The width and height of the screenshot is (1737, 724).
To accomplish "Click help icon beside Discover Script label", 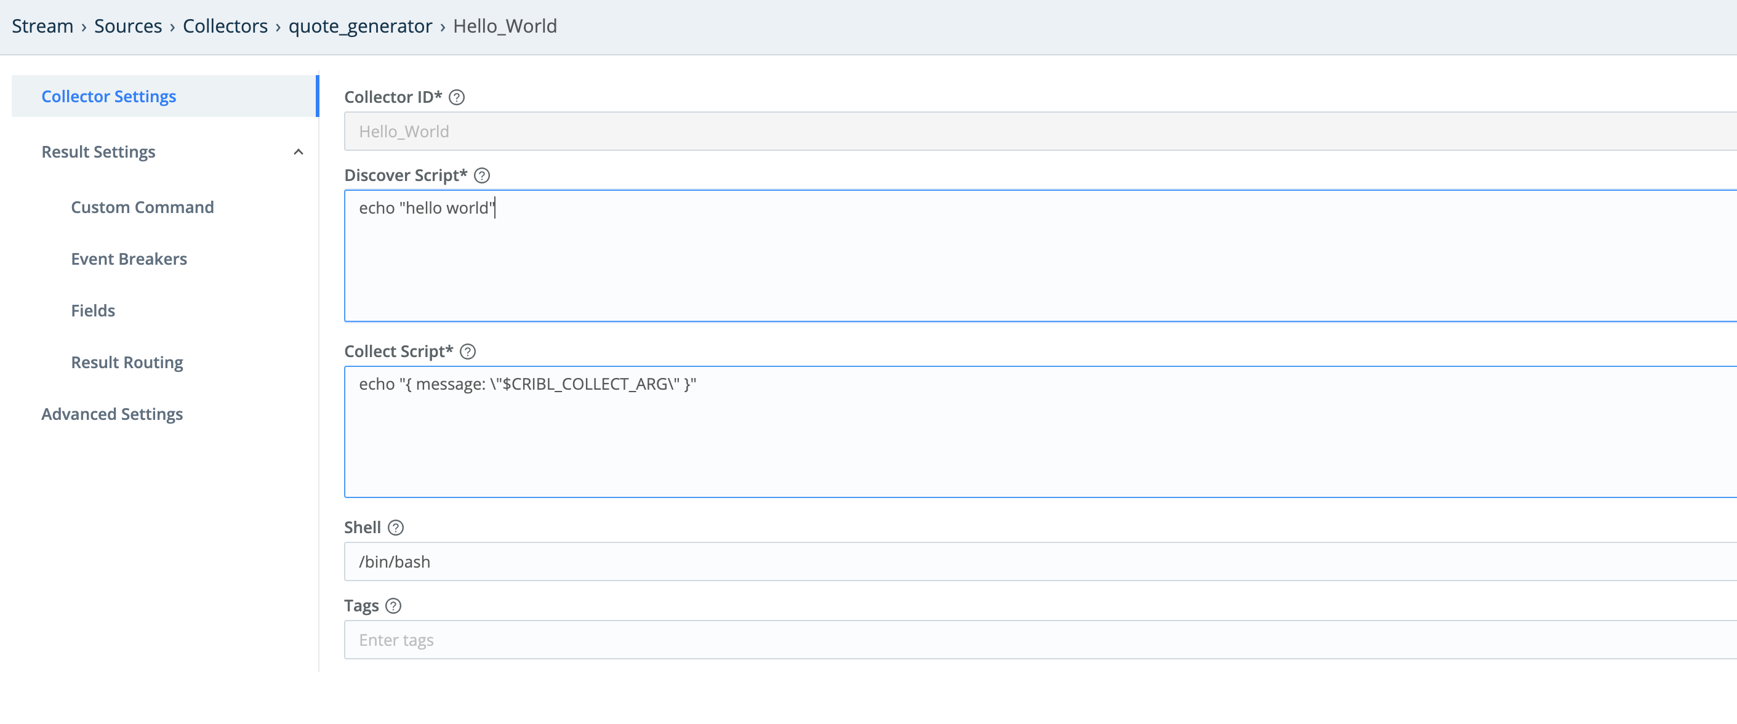I will click(x=481, y=175).
